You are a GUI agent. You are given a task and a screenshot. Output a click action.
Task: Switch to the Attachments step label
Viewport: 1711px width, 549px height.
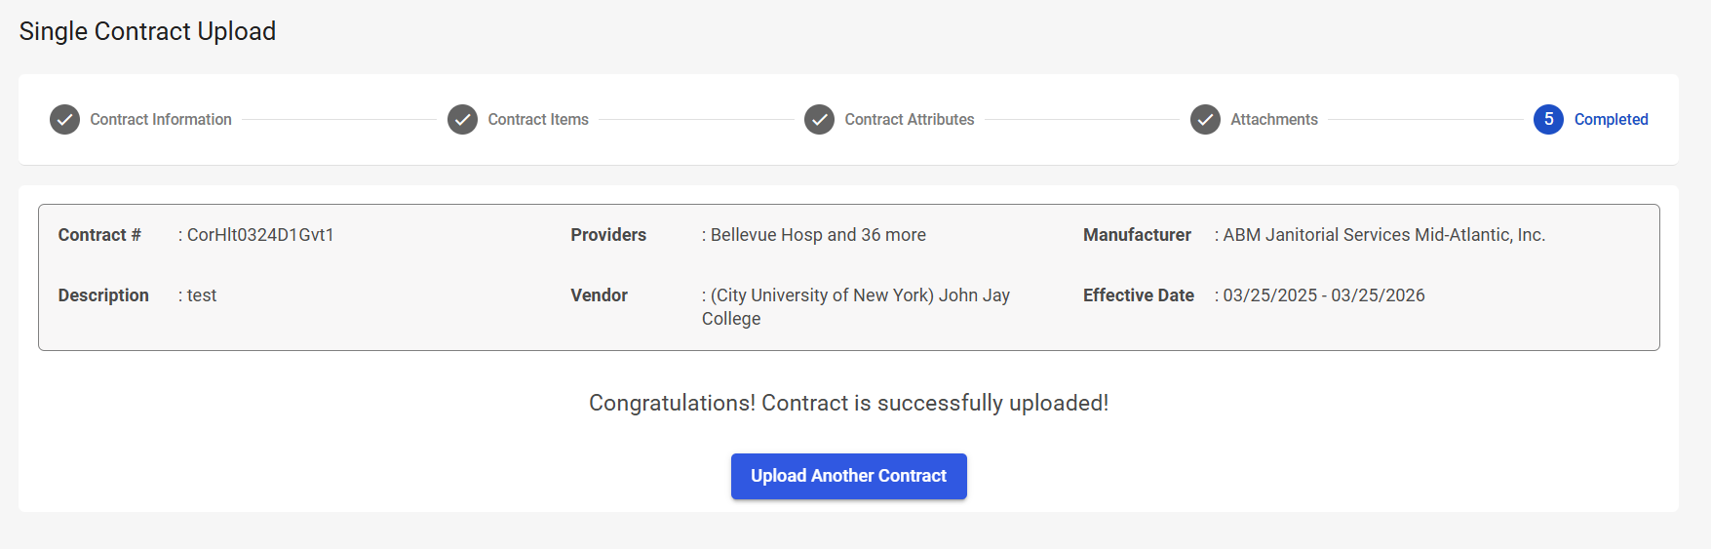tap(1274, 120)
